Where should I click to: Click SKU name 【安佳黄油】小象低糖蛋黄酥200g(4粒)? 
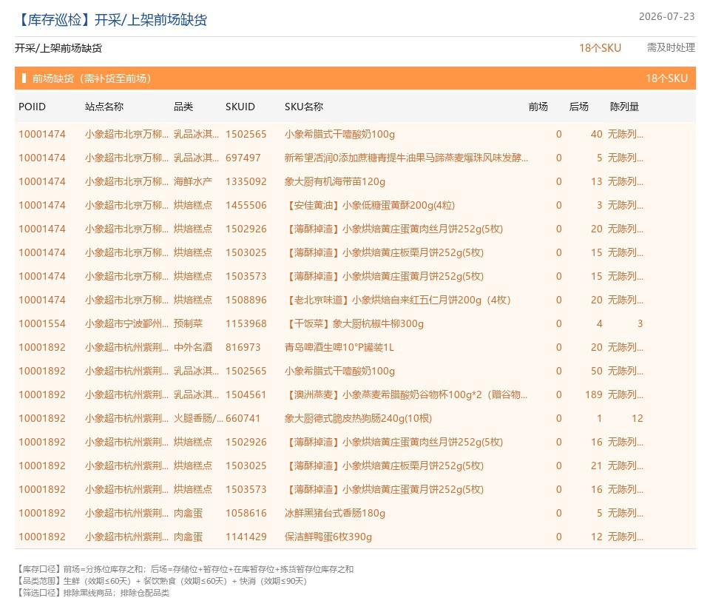pos(370,205)
